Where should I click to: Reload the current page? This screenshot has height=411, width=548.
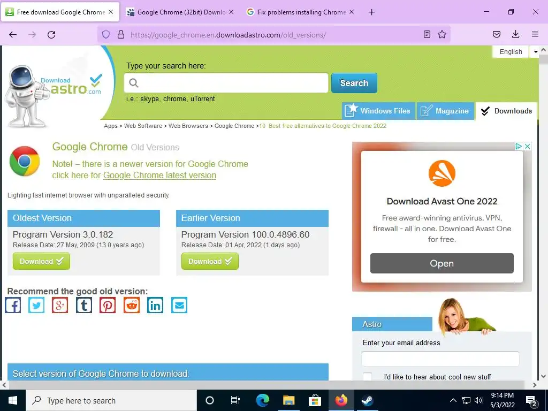[x=51, y=35]
